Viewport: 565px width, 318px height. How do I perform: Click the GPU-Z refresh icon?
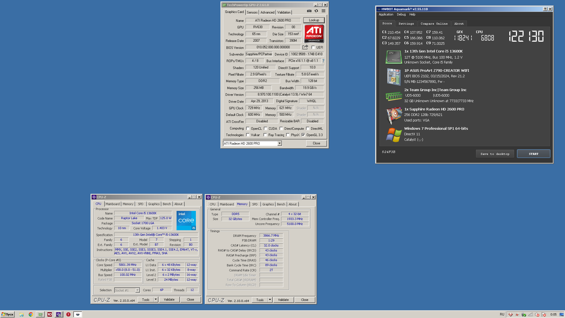pyautogui.click(x=316, y=11)
